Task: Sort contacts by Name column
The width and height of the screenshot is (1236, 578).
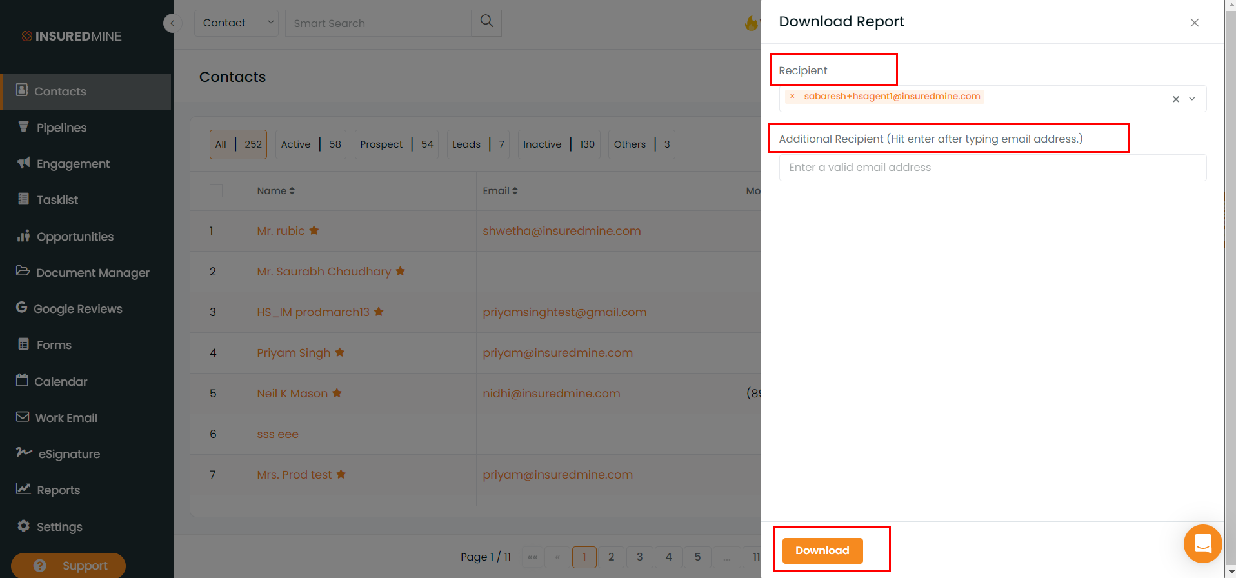Action: coord(275,191)
